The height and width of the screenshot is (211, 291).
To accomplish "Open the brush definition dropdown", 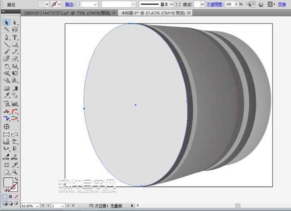I will 134,4.
